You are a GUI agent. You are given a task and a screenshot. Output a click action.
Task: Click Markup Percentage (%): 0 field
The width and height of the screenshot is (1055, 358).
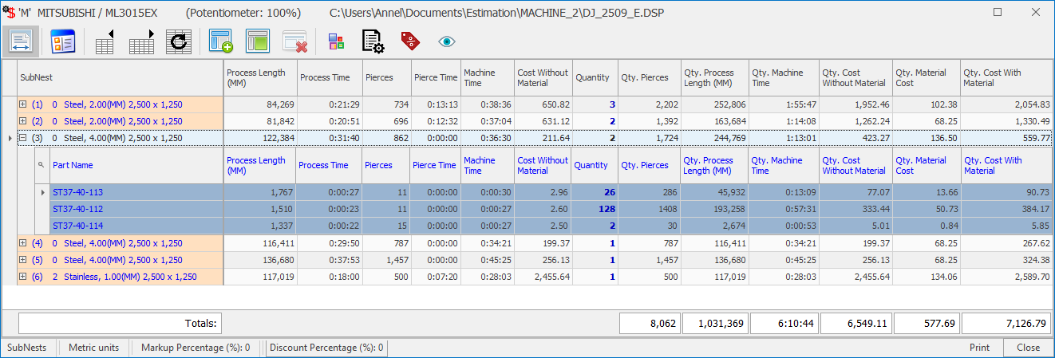click(196, 348)
